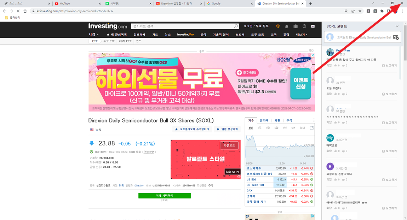Go back with the browser back arrow
This screenshot has width=407, height=220.
coord(4,11)
